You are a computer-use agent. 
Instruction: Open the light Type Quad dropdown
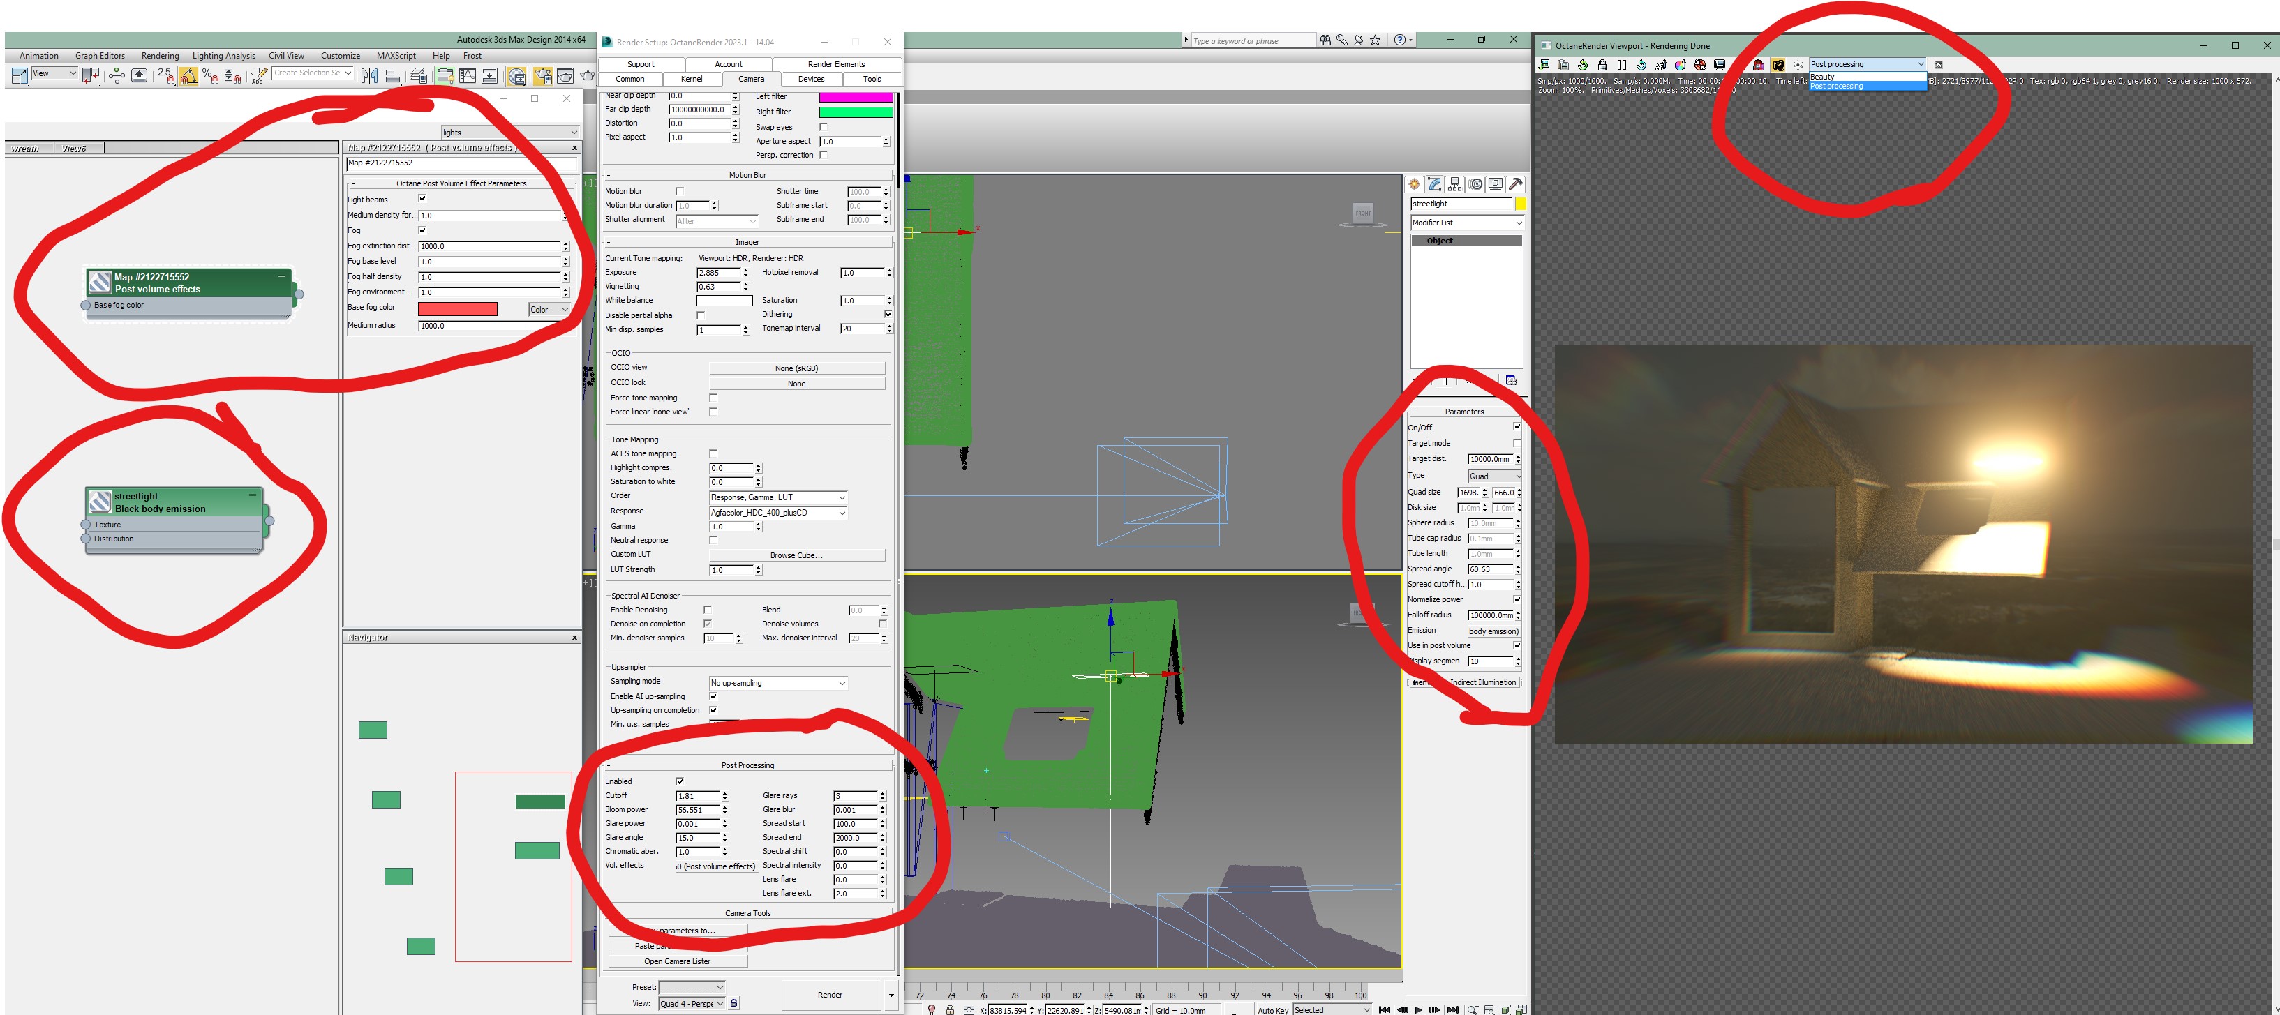click(x=1494, y=476)
